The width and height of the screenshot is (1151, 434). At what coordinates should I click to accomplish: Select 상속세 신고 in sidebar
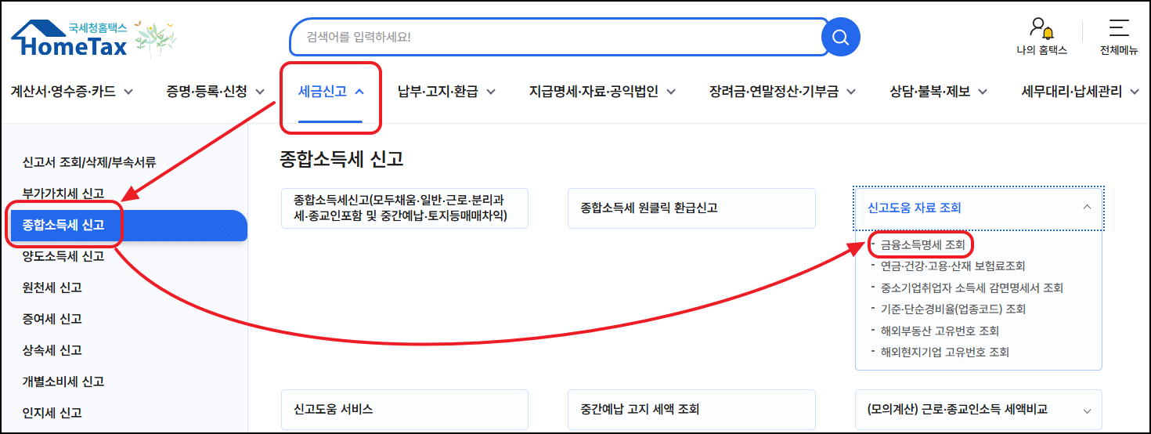[52, 350]
